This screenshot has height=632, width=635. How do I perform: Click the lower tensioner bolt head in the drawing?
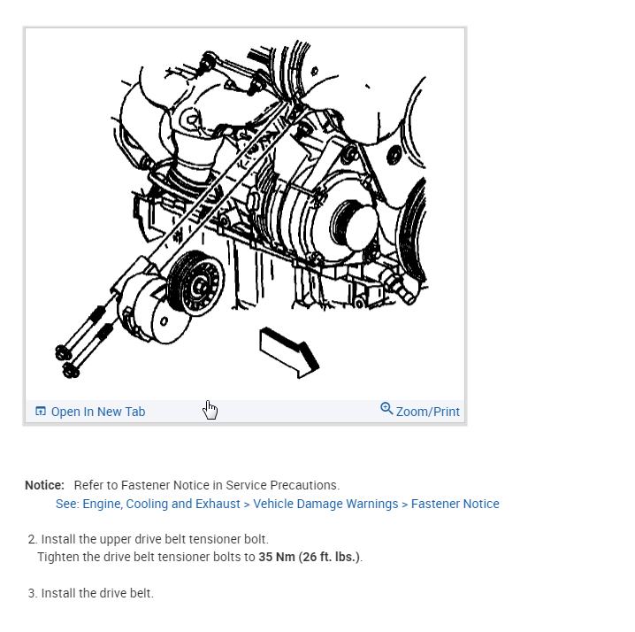tap(71, 371)
